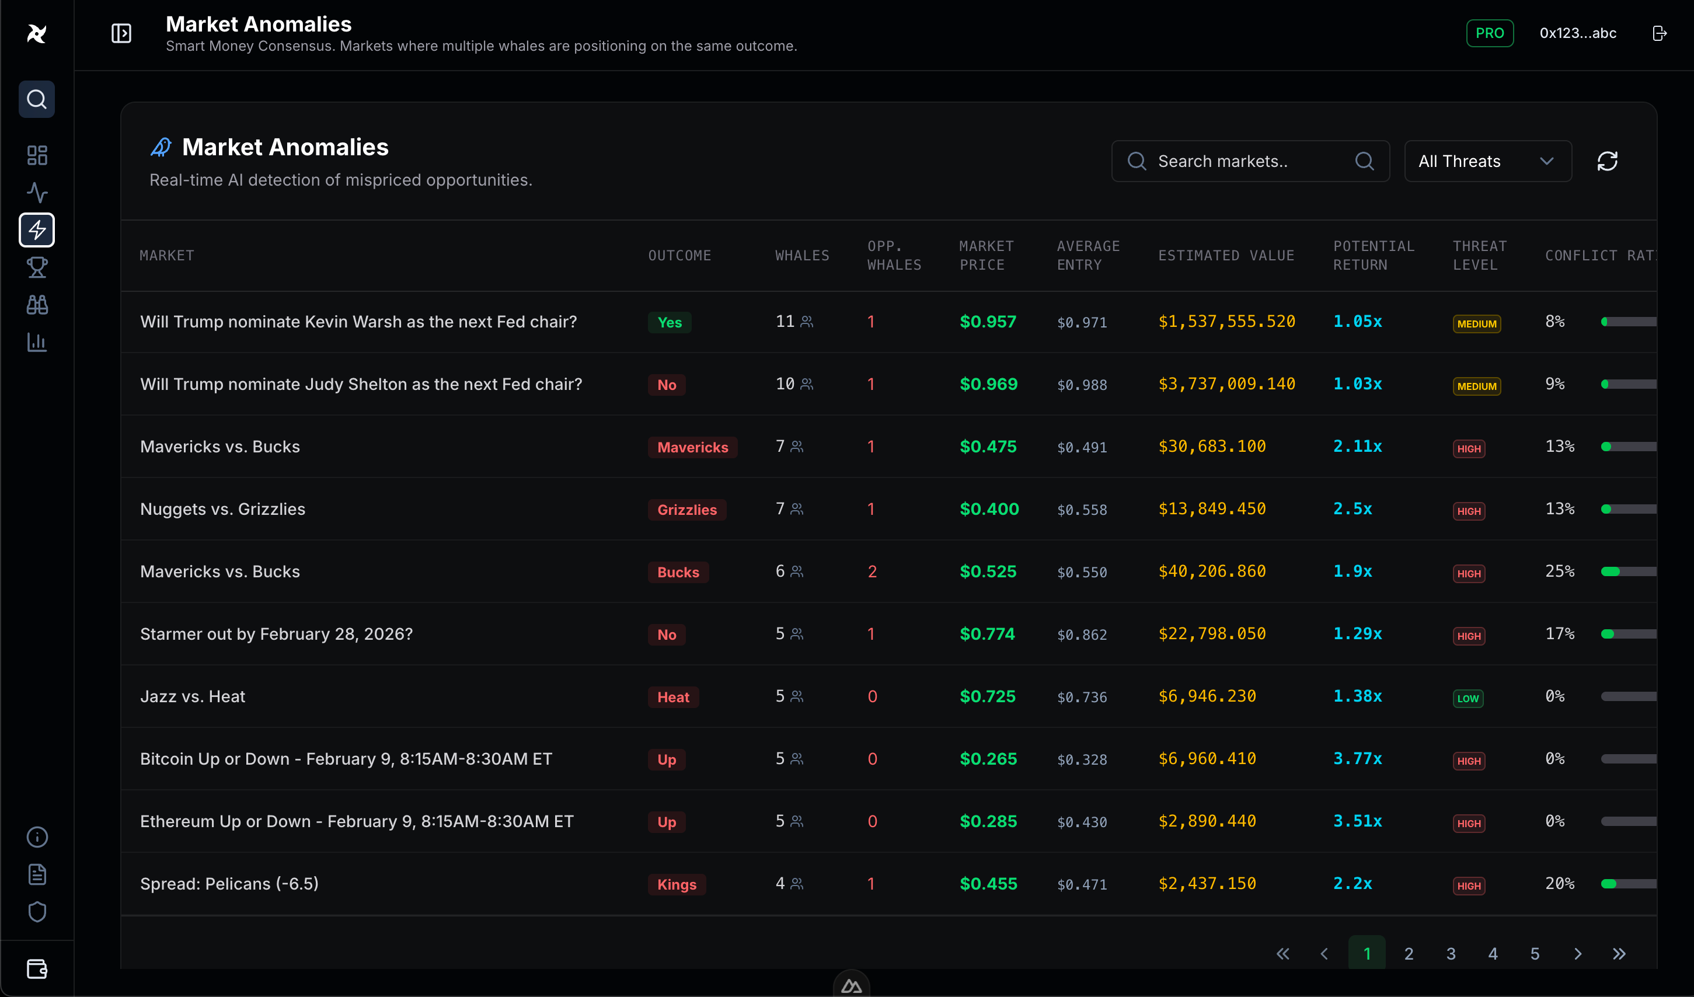Image resolution: width=1694 pixels, height=997 pixels.
Task: Select current page 1 button
Action: point(1367,953)
